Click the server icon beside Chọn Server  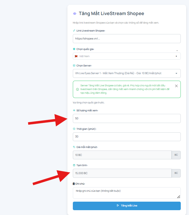pyautogui.click(x=74, y=66)
